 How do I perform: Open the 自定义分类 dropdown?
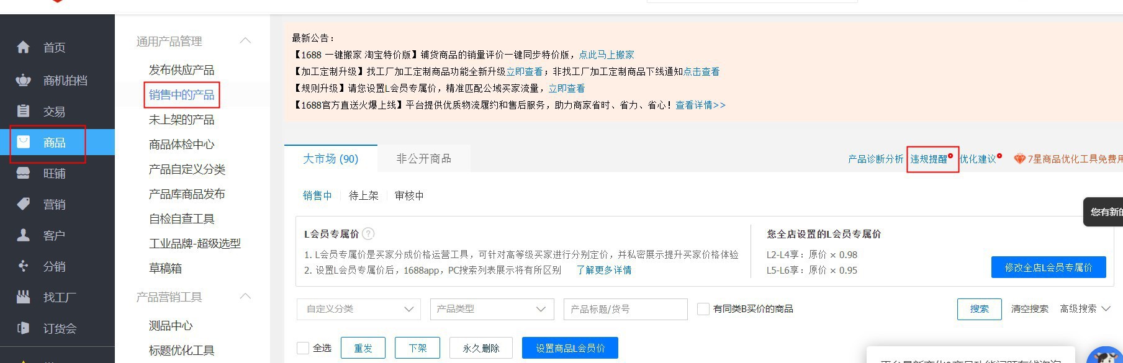[359, 309]
